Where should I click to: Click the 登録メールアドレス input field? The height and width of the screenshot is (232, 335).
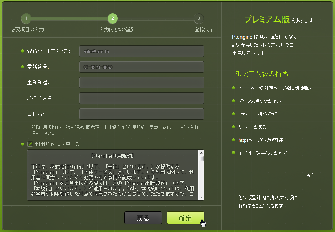[142, 51]
